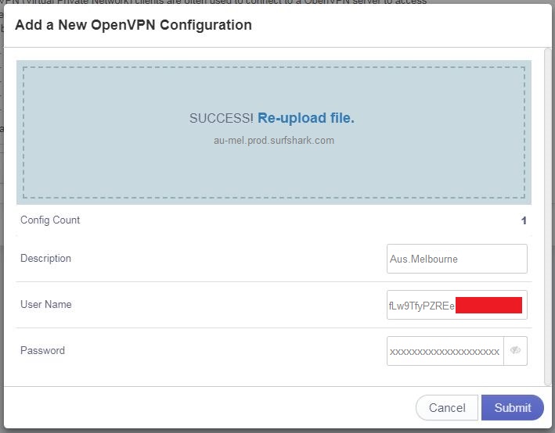Click the blank space below the Password row

(235, 377)
